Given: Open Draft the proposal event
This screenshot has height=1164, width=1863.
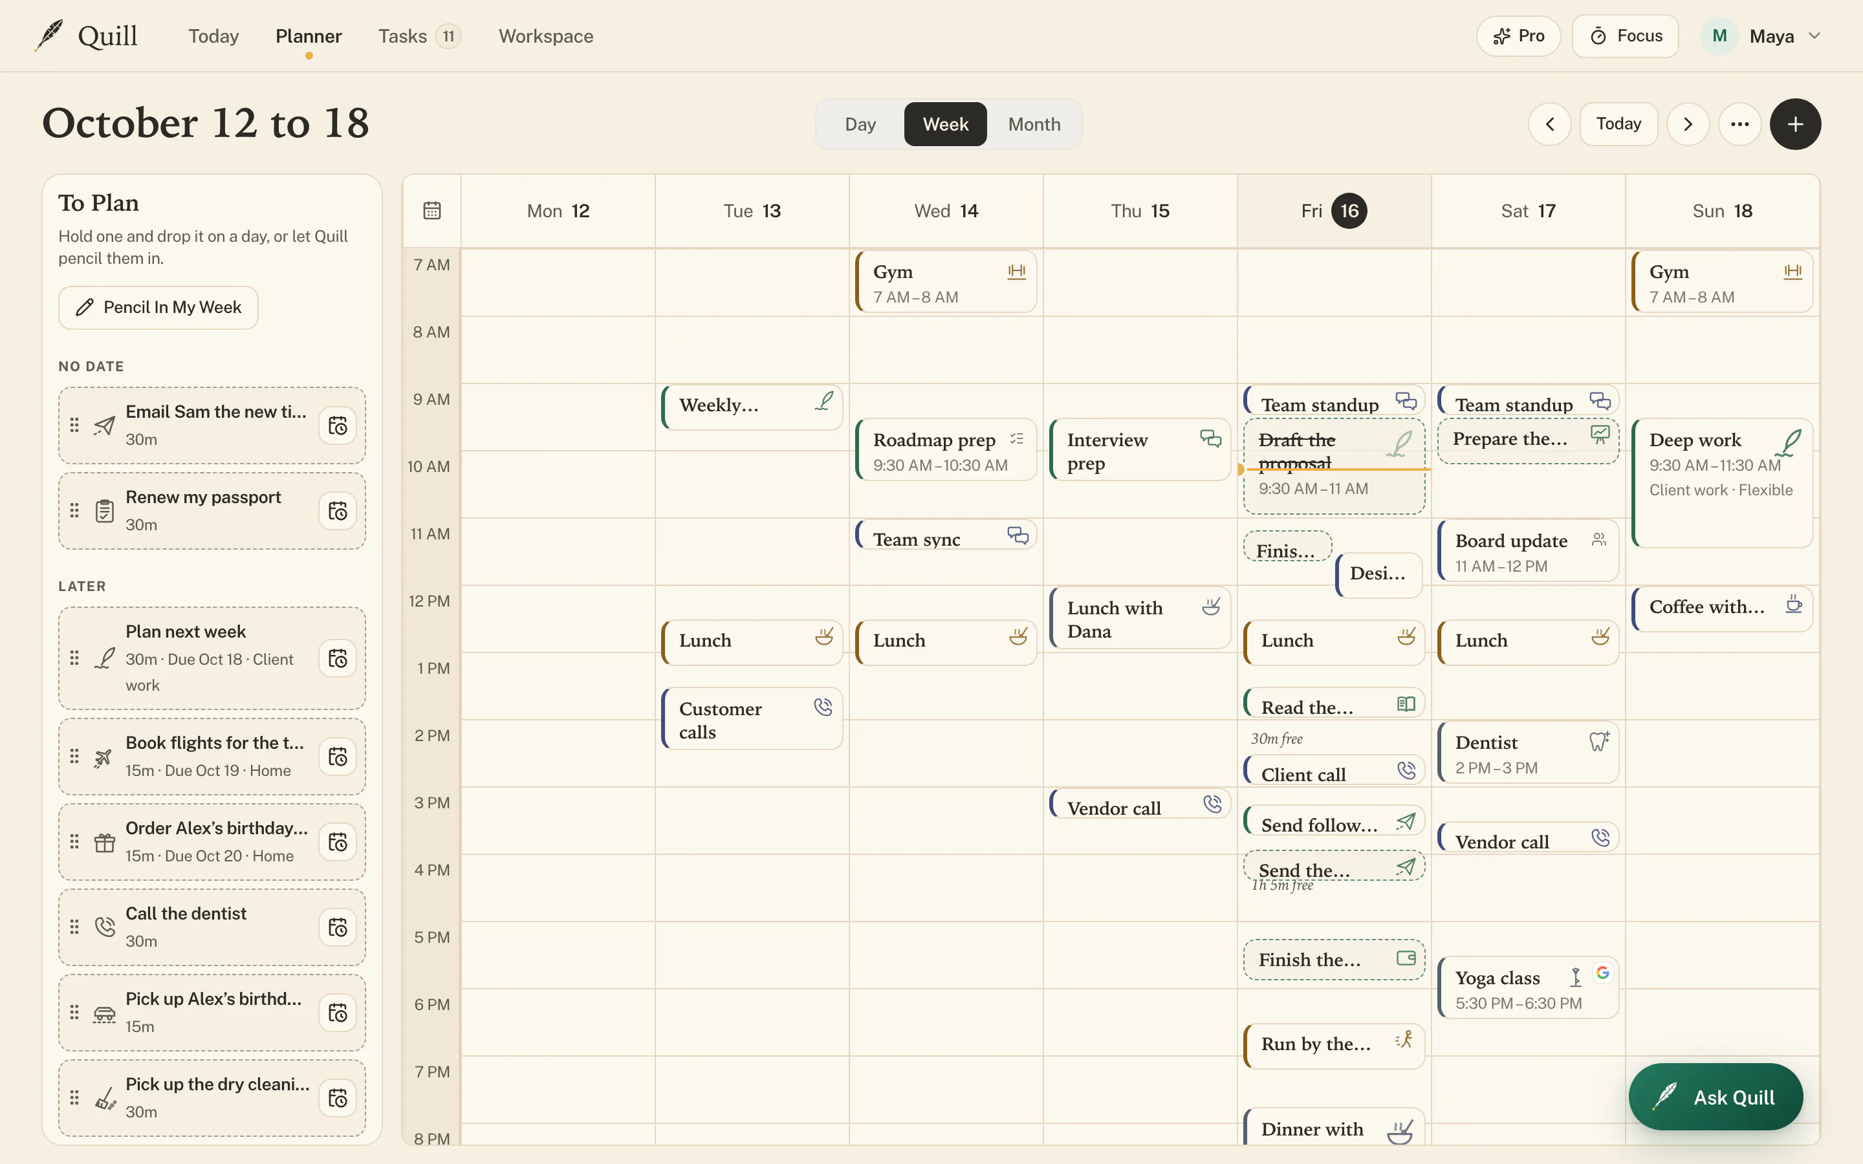Looking at the screenshot, I should point(1334,466).
